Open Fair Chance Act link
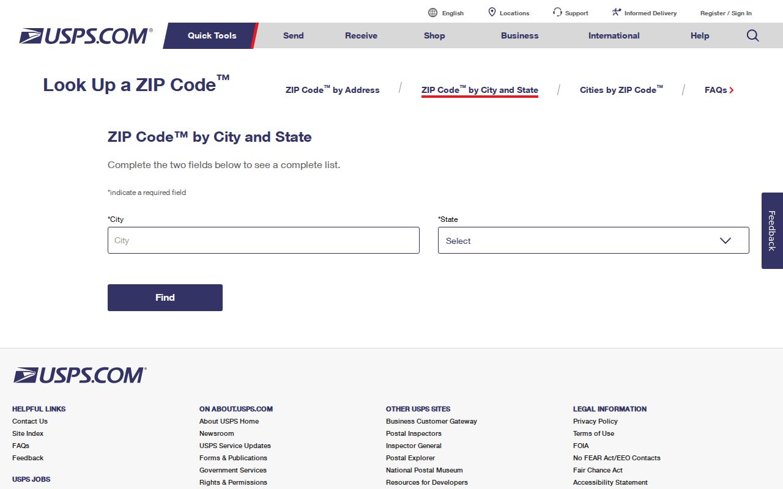The height and width of the screenshot is (489, 783). pos(598,470)
